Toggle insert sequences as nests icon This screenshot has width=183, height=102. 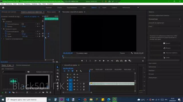pos(64,71)
